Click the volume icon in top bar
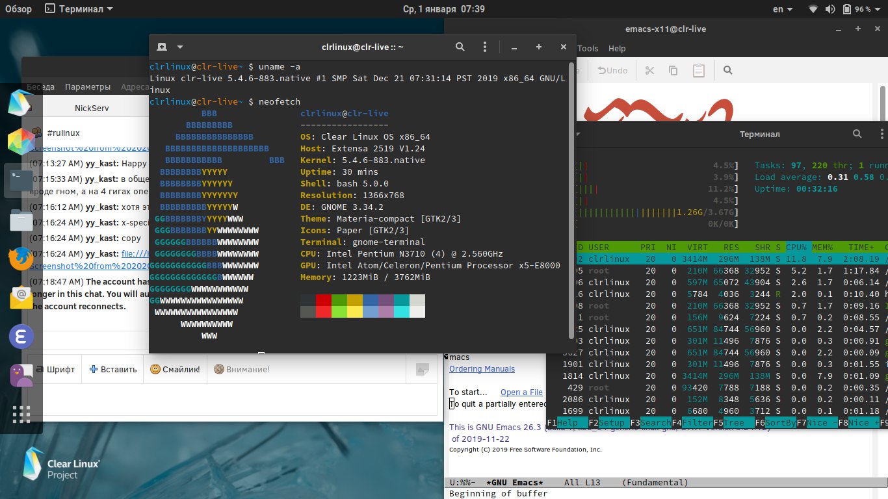 pos(830,9)
